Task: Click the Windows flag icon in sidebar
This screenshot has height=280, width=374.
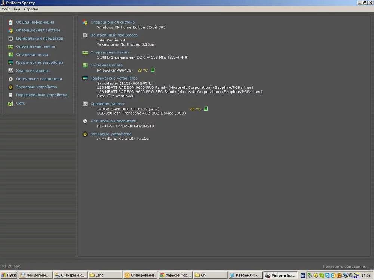Action: click(x=10, y=30)
